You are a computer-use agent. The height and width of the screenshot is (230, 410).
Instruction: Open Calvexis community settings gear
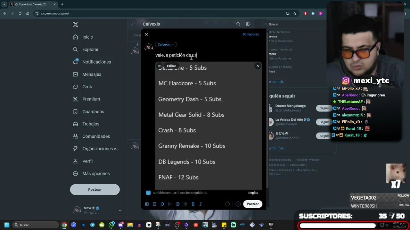pyautogui.click(x=248, y=24)
